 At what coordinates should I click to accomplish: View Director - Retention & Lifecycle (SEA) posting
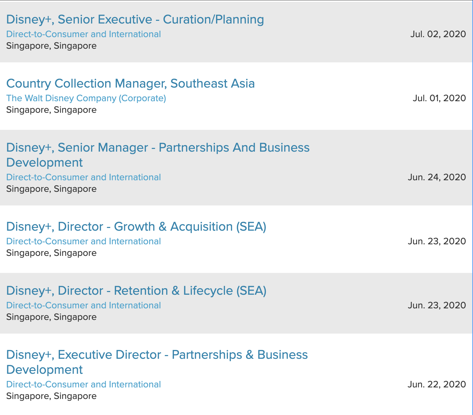click(x=136, y=291)
